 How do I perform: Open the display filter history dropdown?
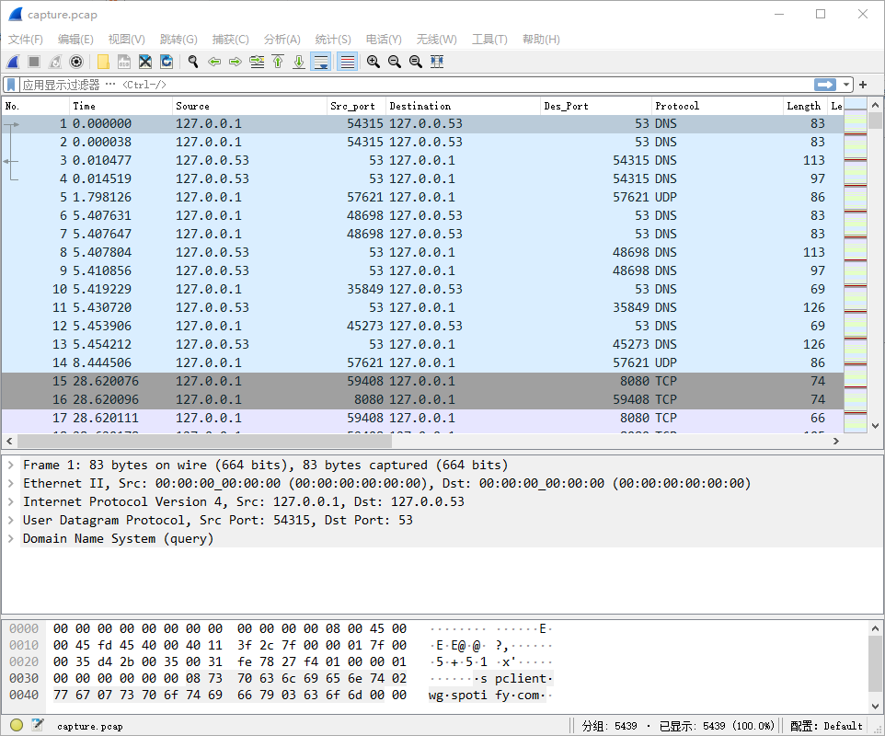click(x=845, y=85)
